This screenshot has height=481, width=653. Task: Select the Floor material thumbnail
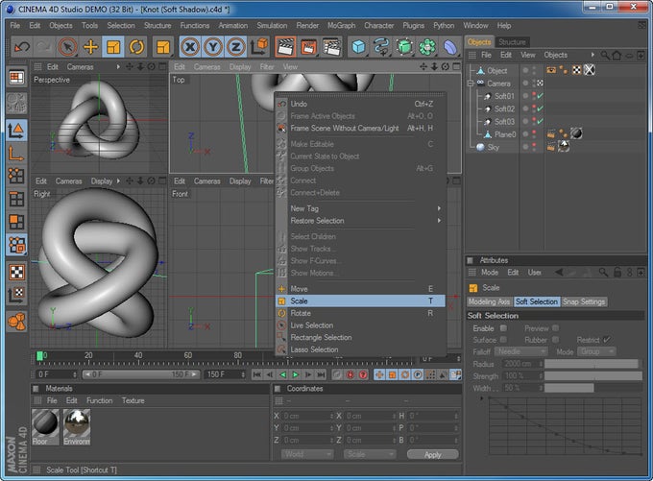(45, 422)
